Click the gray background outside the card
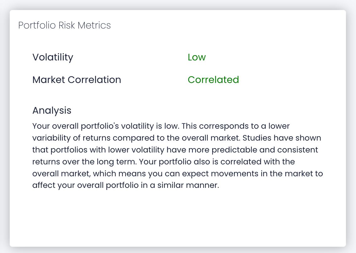Screen dimensions: 356x253 click(178, 4)
